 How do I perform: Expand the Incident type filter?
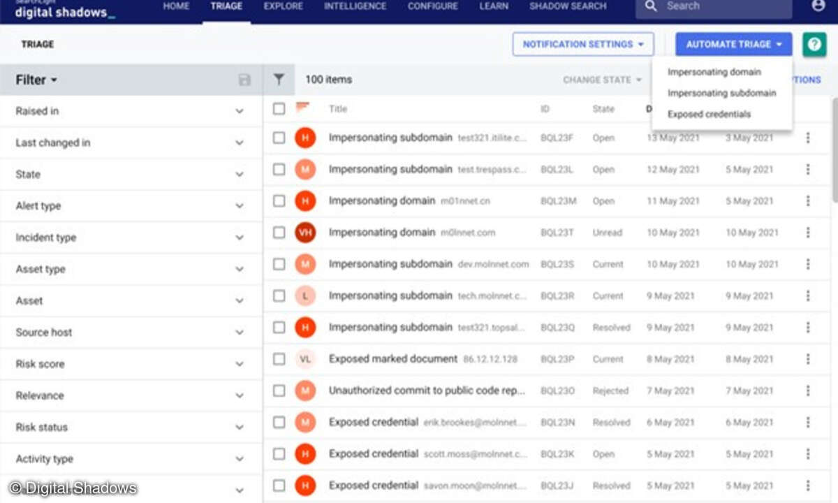tap(131, 238)
